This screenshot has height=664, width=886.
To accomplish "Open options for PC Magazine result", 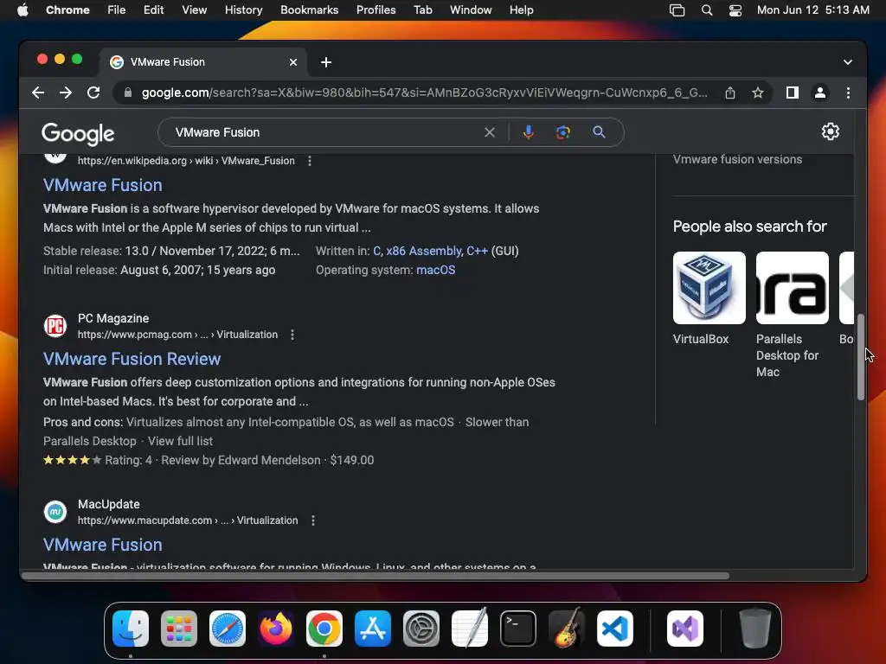I will coord(292,335).
